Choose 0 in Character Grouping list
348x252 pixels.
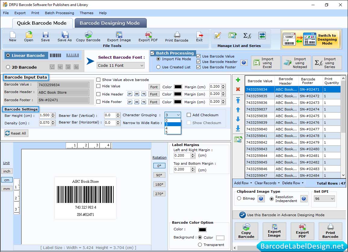point(173,120)
